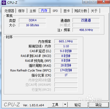Click the empty 总CAS号 (tRDRAM) field

[66, 85]
